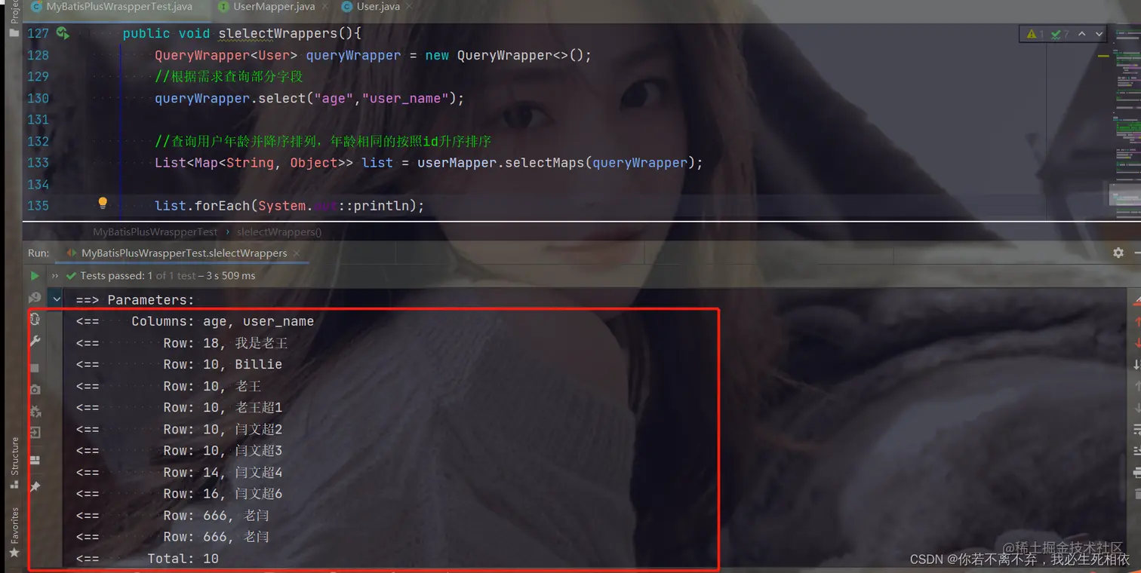Open the green typo check indicator showing 7
Viewport: 1141px width, 573px height.
pyautogui.click(x=1059, y=34)
